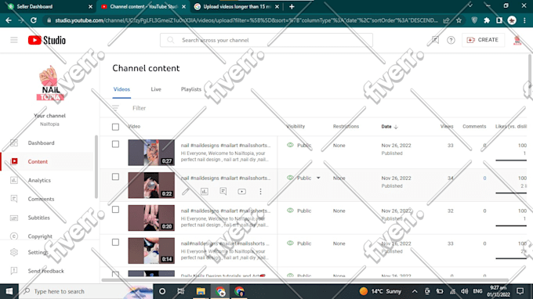This screenshot has width=533, height=299.
Task: Click the Visibility column header
Action: coord(296,127)
